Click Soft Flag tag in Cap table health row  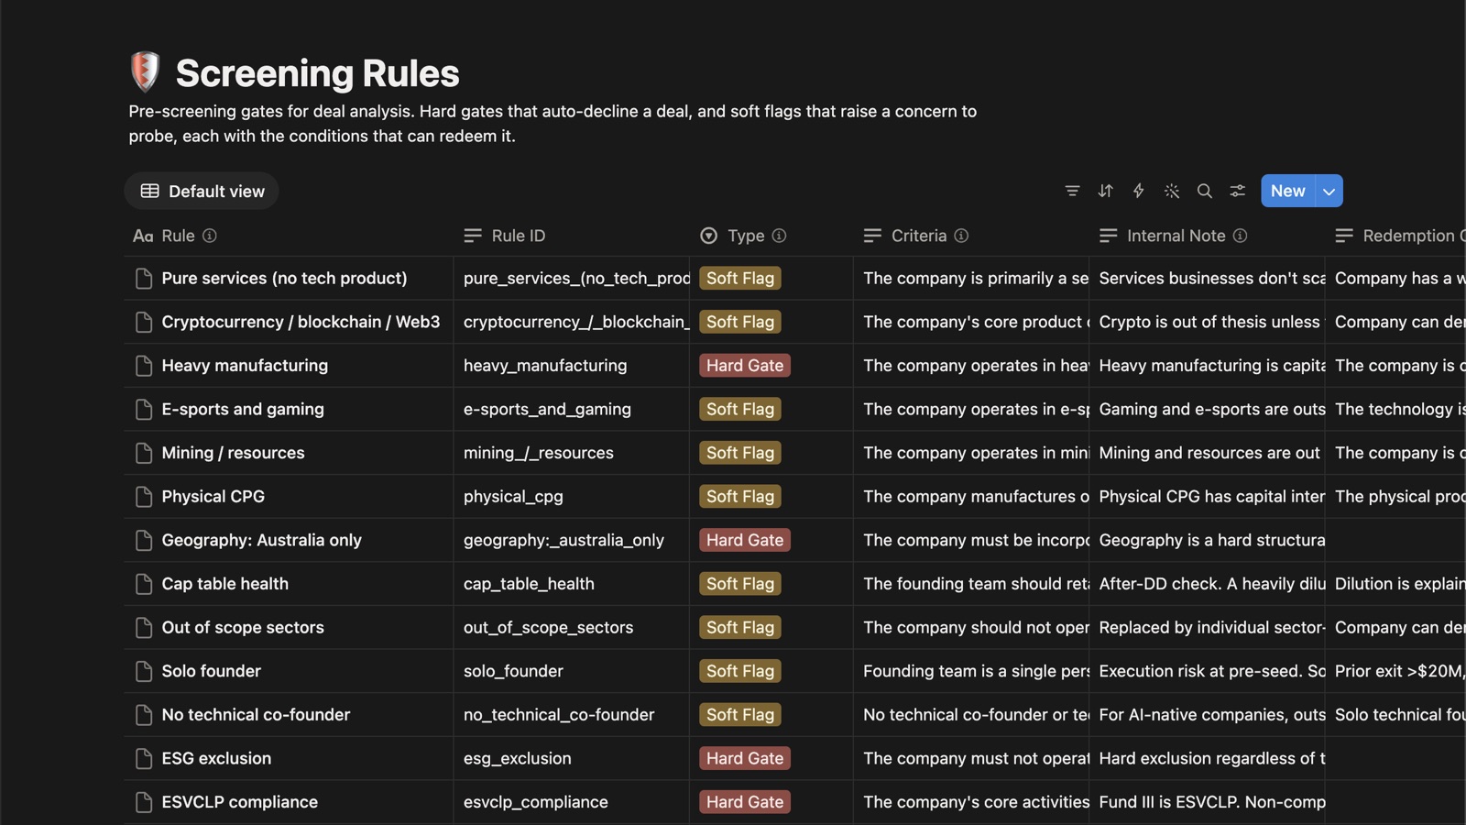740,584
